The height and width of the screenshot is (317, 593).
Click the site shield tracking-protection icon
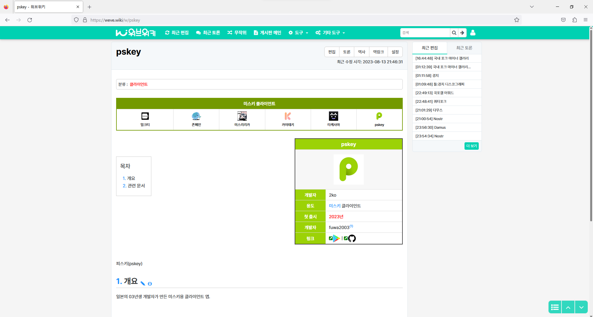point(76,20)
